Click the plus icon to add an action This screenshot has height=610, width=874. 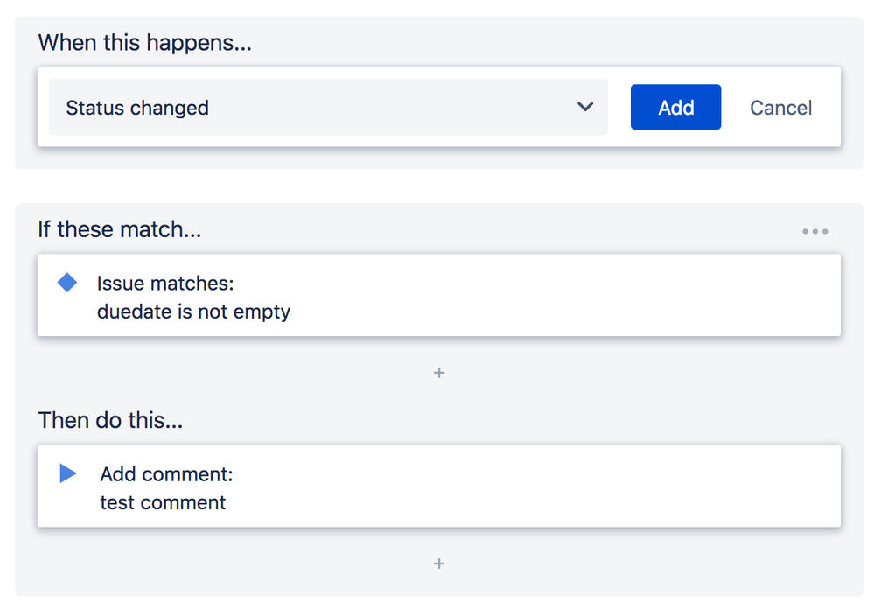438,564
